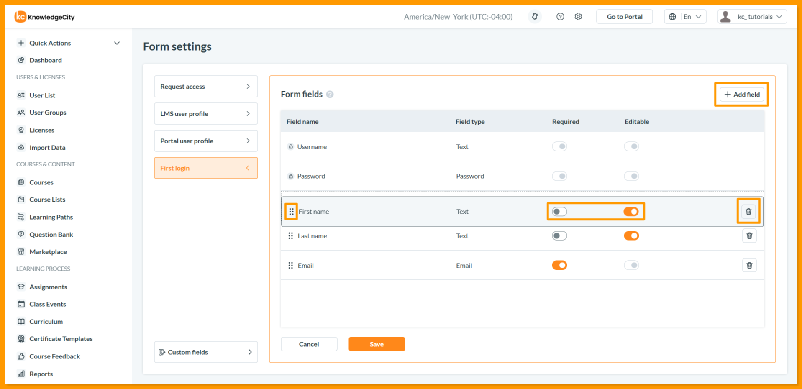Click the Custom fields edit icon
Viewport: 802px width, 389px height.
tap(162, 352)
